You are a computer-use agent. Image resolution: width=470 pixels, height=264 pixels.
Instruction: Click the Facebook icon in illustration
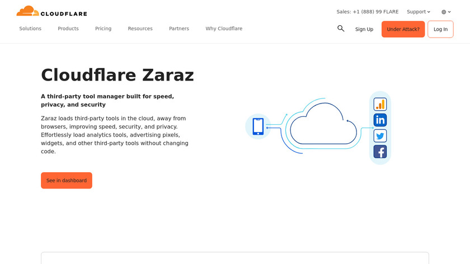tap(380, 152)
